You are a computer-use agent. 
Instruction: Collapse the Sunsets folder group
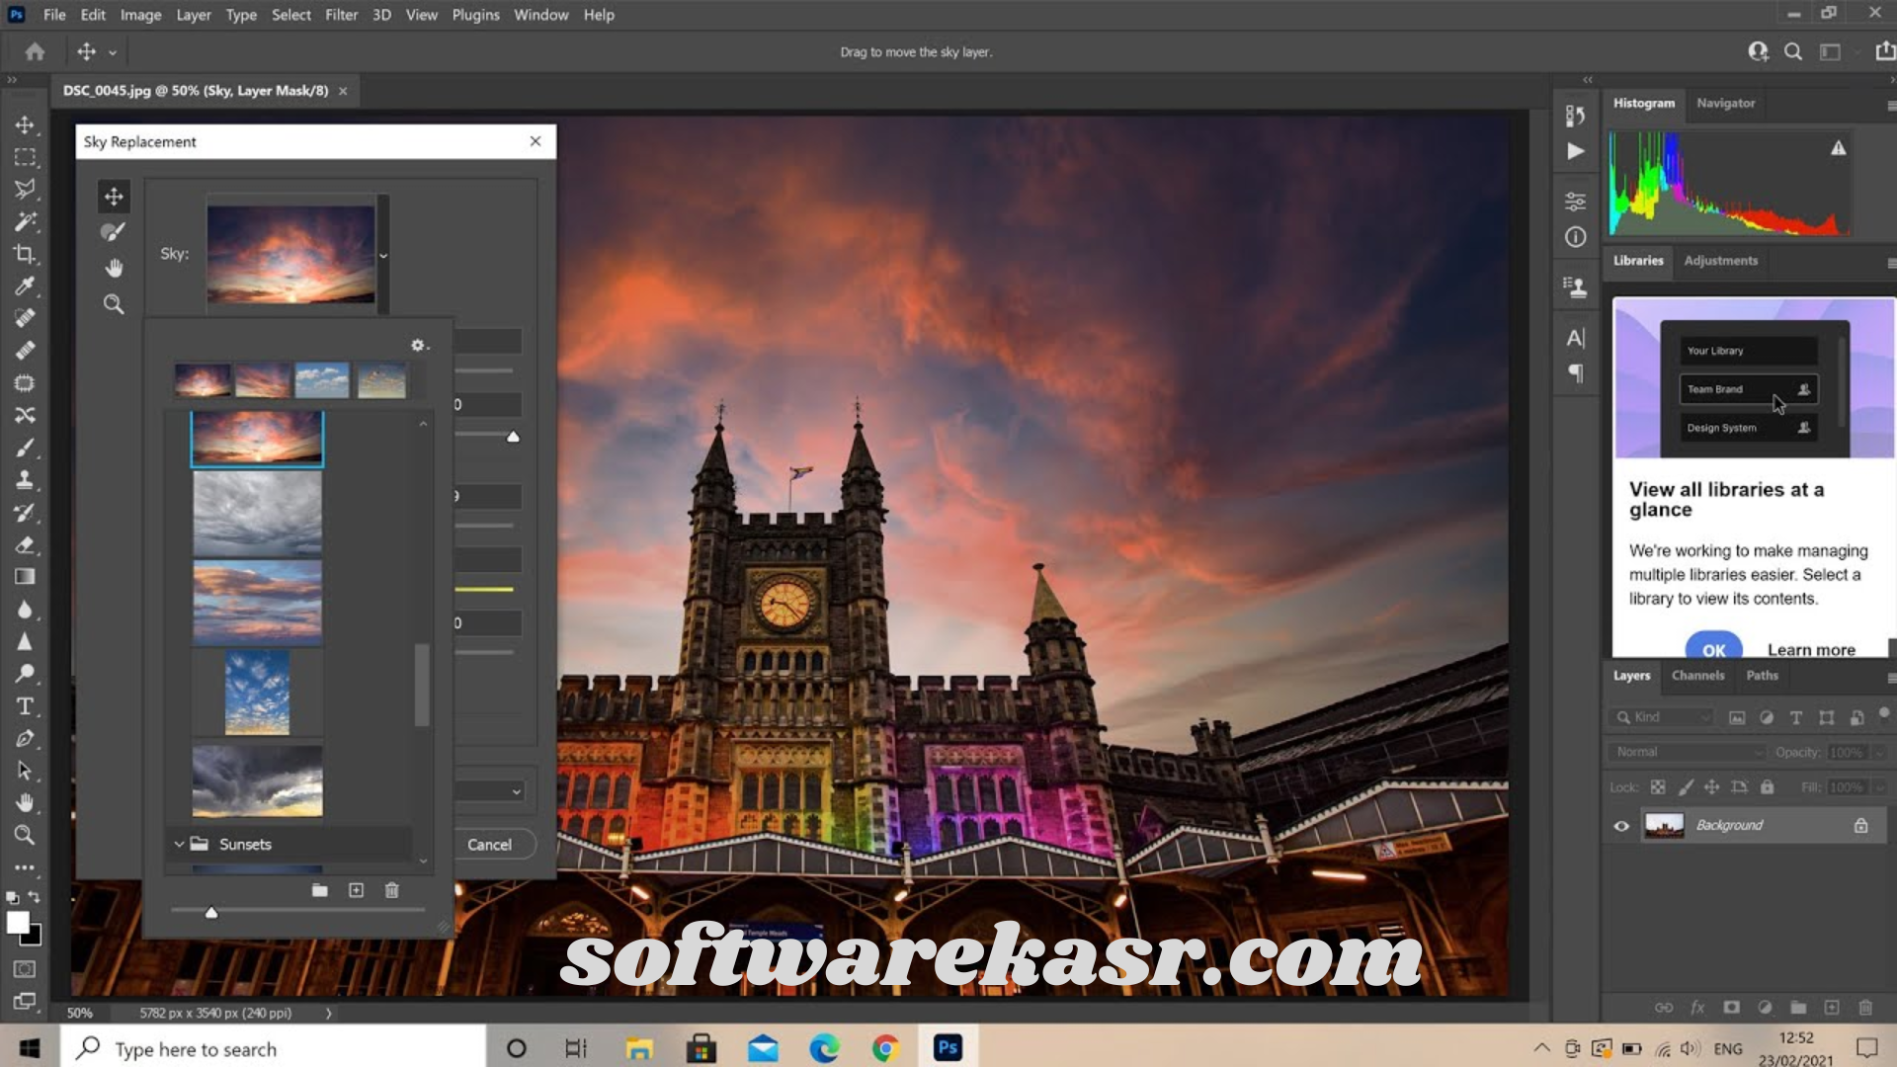pos(179,844)
